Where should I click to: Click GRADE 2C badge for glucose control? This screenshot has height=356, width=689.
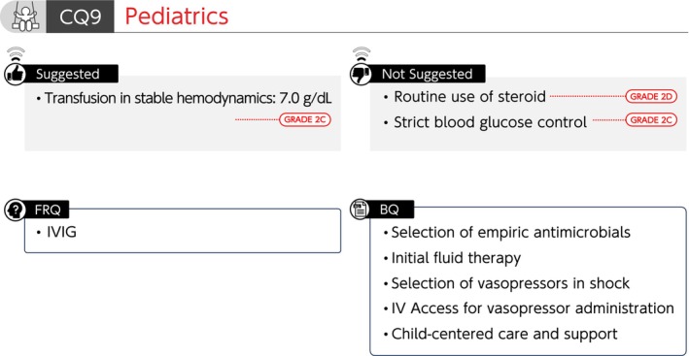tap(651, 119)
